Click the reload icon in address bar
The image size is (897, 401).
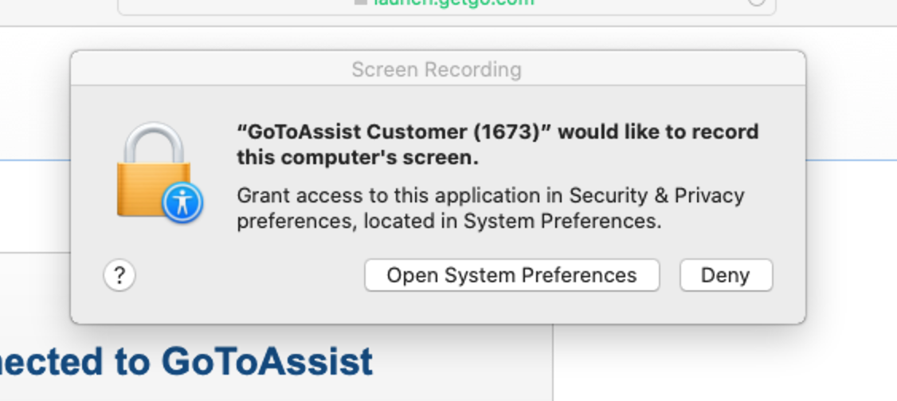756,2
